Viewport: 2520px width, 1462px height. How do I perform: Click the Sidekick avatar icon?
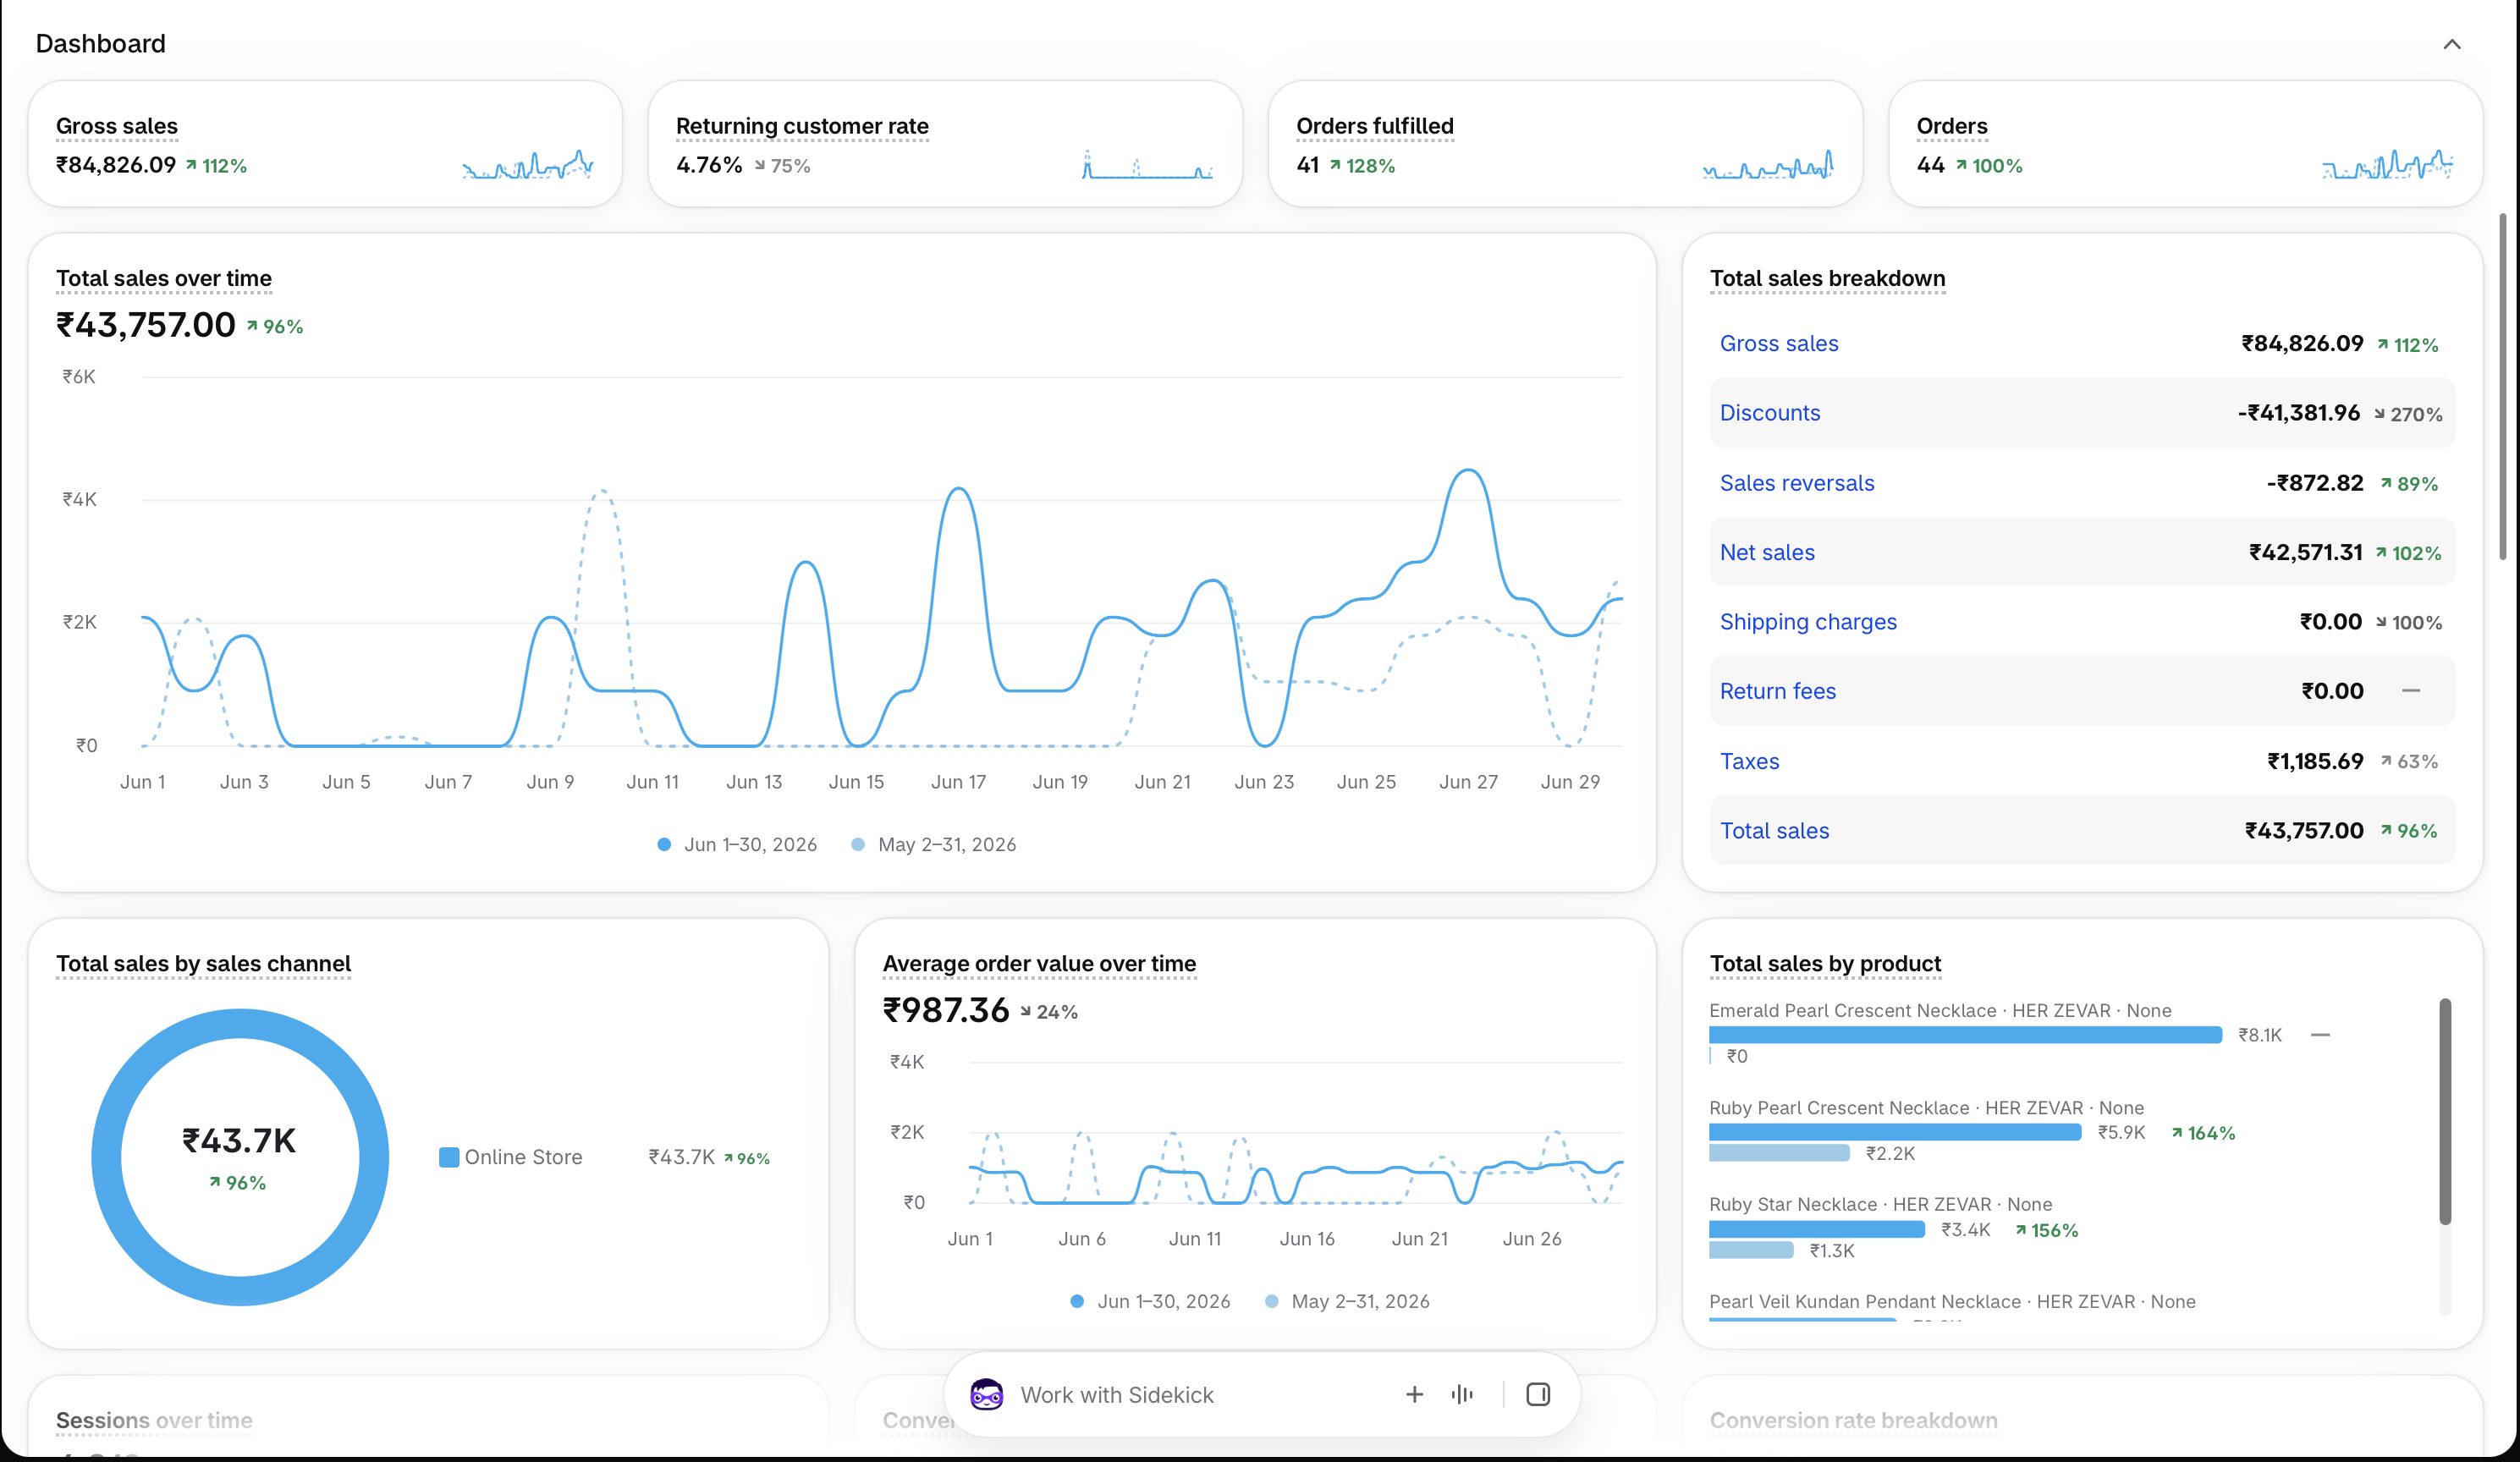[986, 1394]
